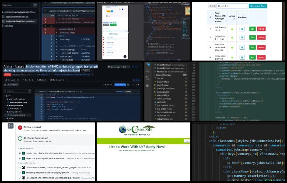This screenshot has height=183, width=287.
Task: Copy branch name icon under PR title
Action: click(92, 75)
